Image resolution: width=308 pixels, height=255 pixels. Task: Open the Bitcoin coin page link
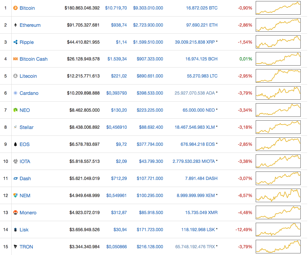click(27, 8)
